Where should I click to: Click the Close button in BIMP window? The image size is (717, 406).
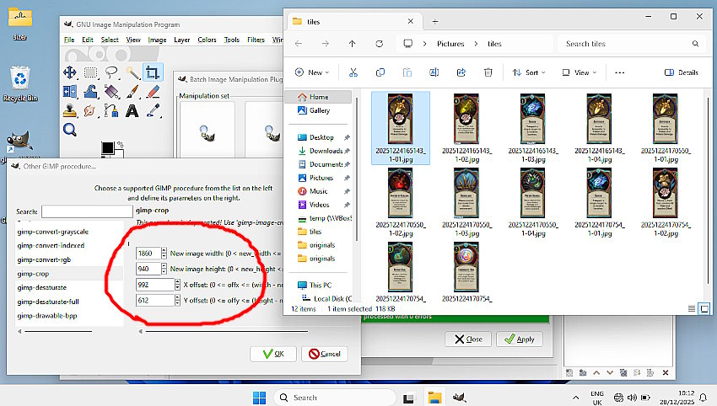[468, 339]
